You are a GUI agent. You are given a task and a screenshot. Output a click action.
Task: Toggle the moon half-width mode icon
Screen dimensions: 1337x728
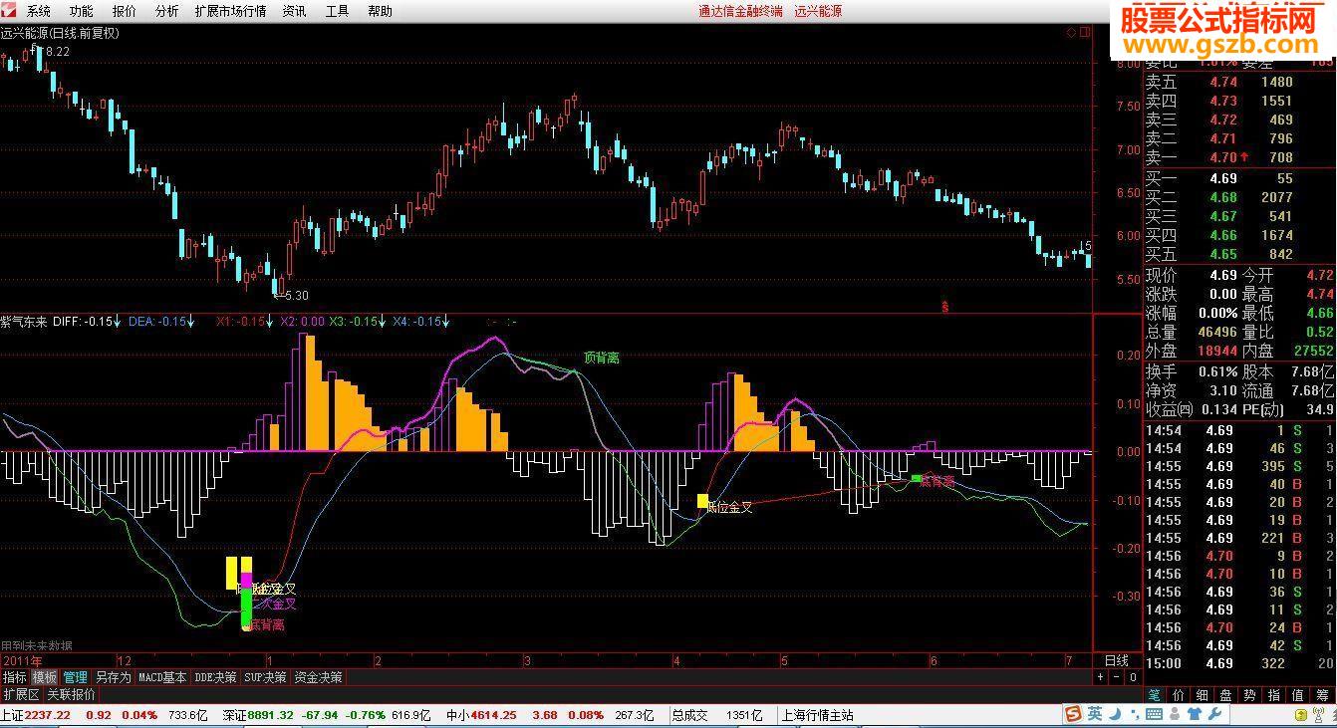tap(1116, 714)
